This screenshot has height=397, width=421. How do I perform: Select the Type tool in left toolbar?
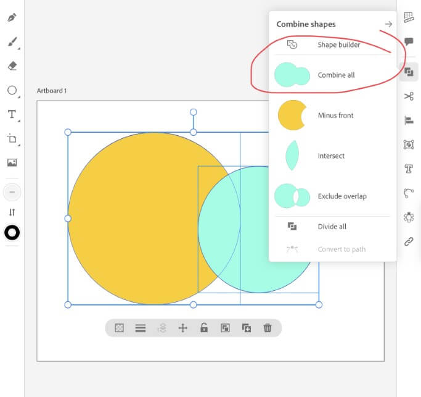tap(12, 114)
